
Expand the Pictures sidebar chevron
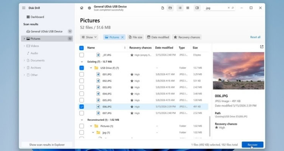tap(24, 39)
